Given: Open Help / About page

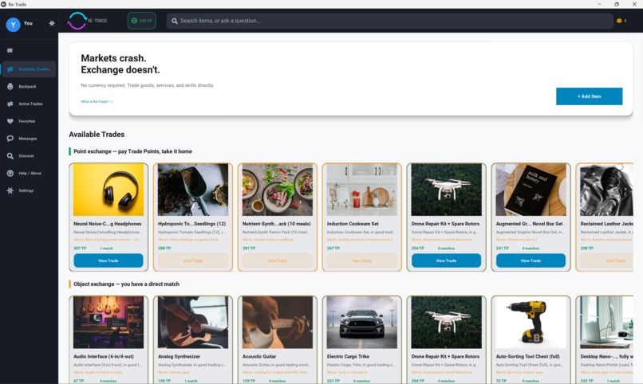Looking at the screenshot, I should click(x=29, y=173).
